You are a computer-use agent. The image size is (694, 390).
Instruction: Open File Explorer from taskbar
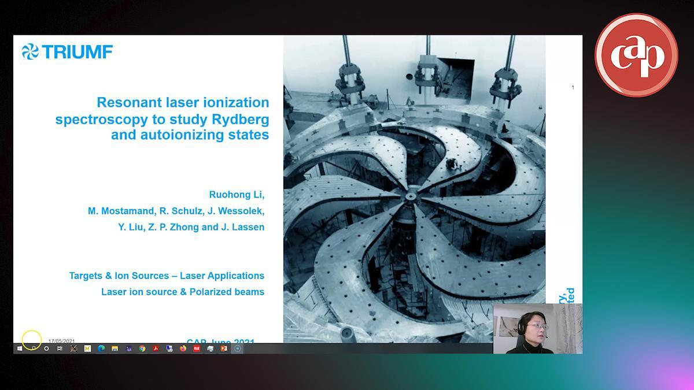[115, 348]
